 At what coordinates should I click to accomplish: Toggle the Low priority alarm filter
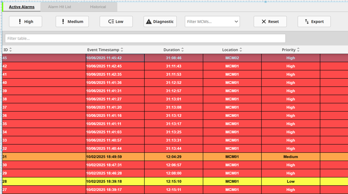click(x=116, y=22)
